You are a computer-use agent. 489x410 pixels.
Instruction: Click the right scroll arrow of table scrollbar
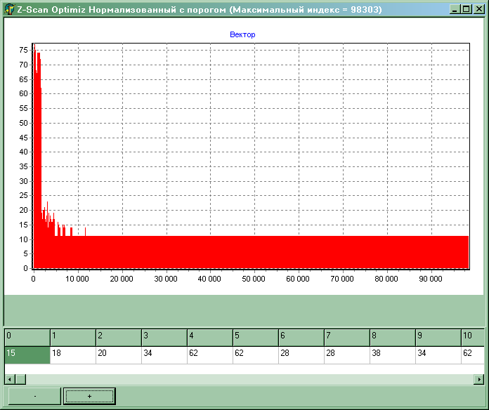click(478, 379)
